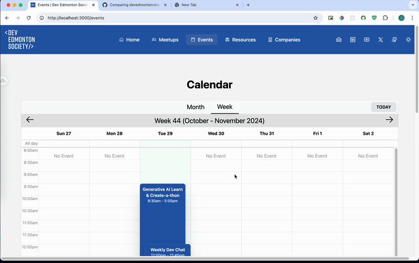Click the page vertical scrollbar
The width and height of the screenshot is (419, 263).
pos(417,70)
